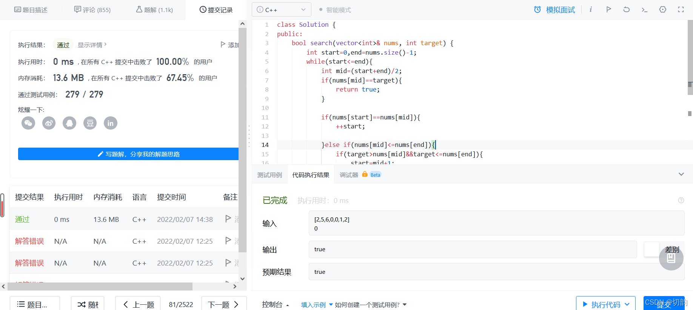This screenshot has height=310, width=693.
Task: Reset code to default template icon
Action: coord(627,9)
